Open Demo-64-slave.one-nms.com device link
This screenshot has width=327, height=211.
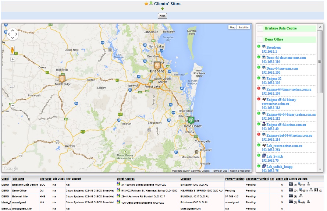286,58
